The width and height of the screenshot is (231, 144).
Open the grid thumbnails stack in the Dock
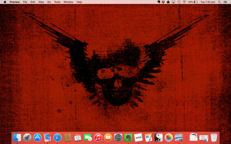coord(204,138)
